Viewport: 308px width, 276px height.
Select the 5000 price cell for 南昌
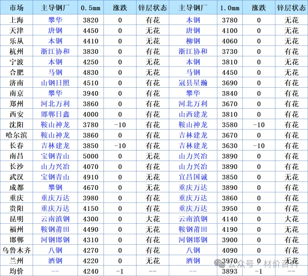coord(91,156)
